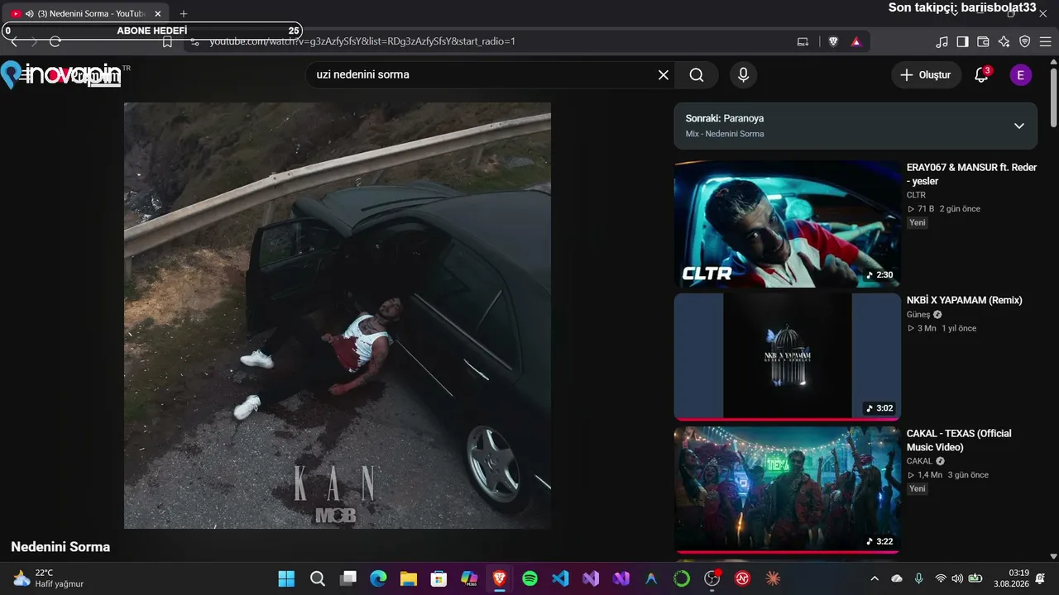Open OBS Studio from the taskbar
This screenshot has height=595, width=1059.
pyautogui.click(x=712, y=578)
